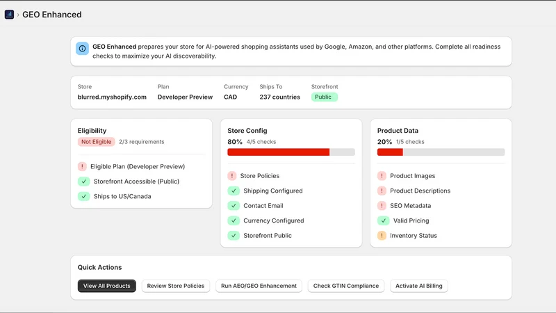The height and width of the screenshot is (313, 556).
Task: Click the Valid Pricing label
Action: (411, 220)
